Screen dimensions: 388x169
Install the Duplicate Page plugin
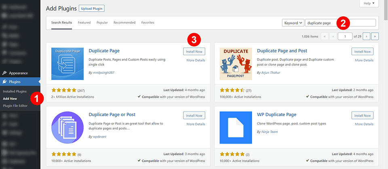[x=194, y=52]
